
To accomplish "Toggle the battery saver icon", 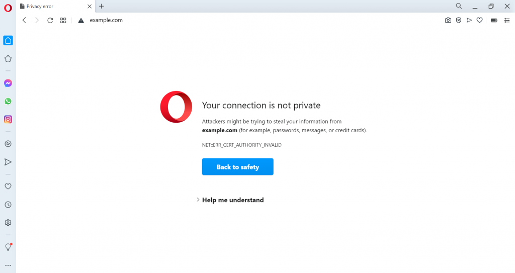I will [x=494, y=20].
